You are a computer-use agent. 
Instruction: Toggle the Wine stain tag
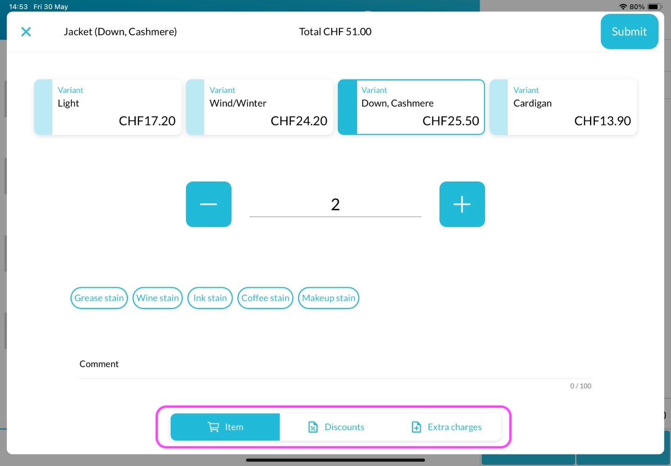click(158, 298)
